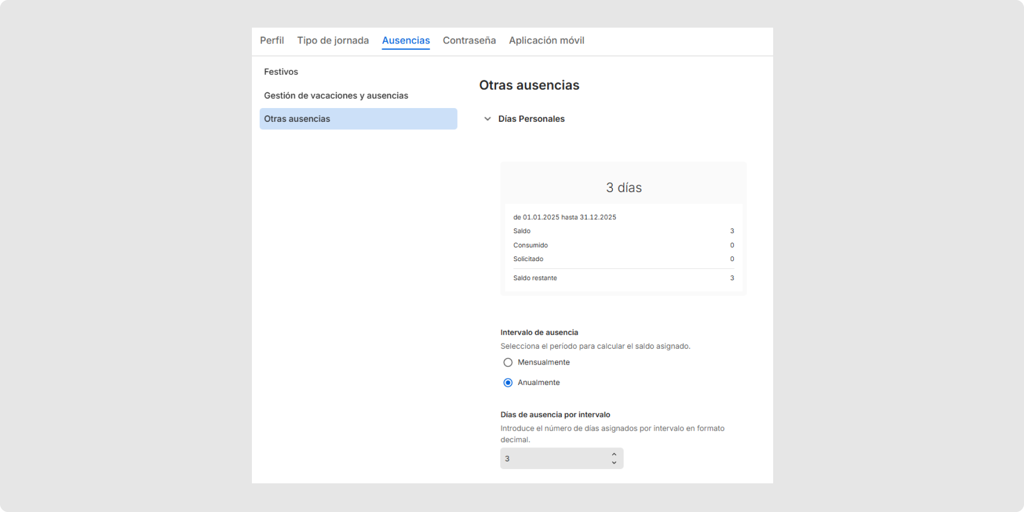
Task: Click the Consumido row label
Action: [x=530, y=245]
